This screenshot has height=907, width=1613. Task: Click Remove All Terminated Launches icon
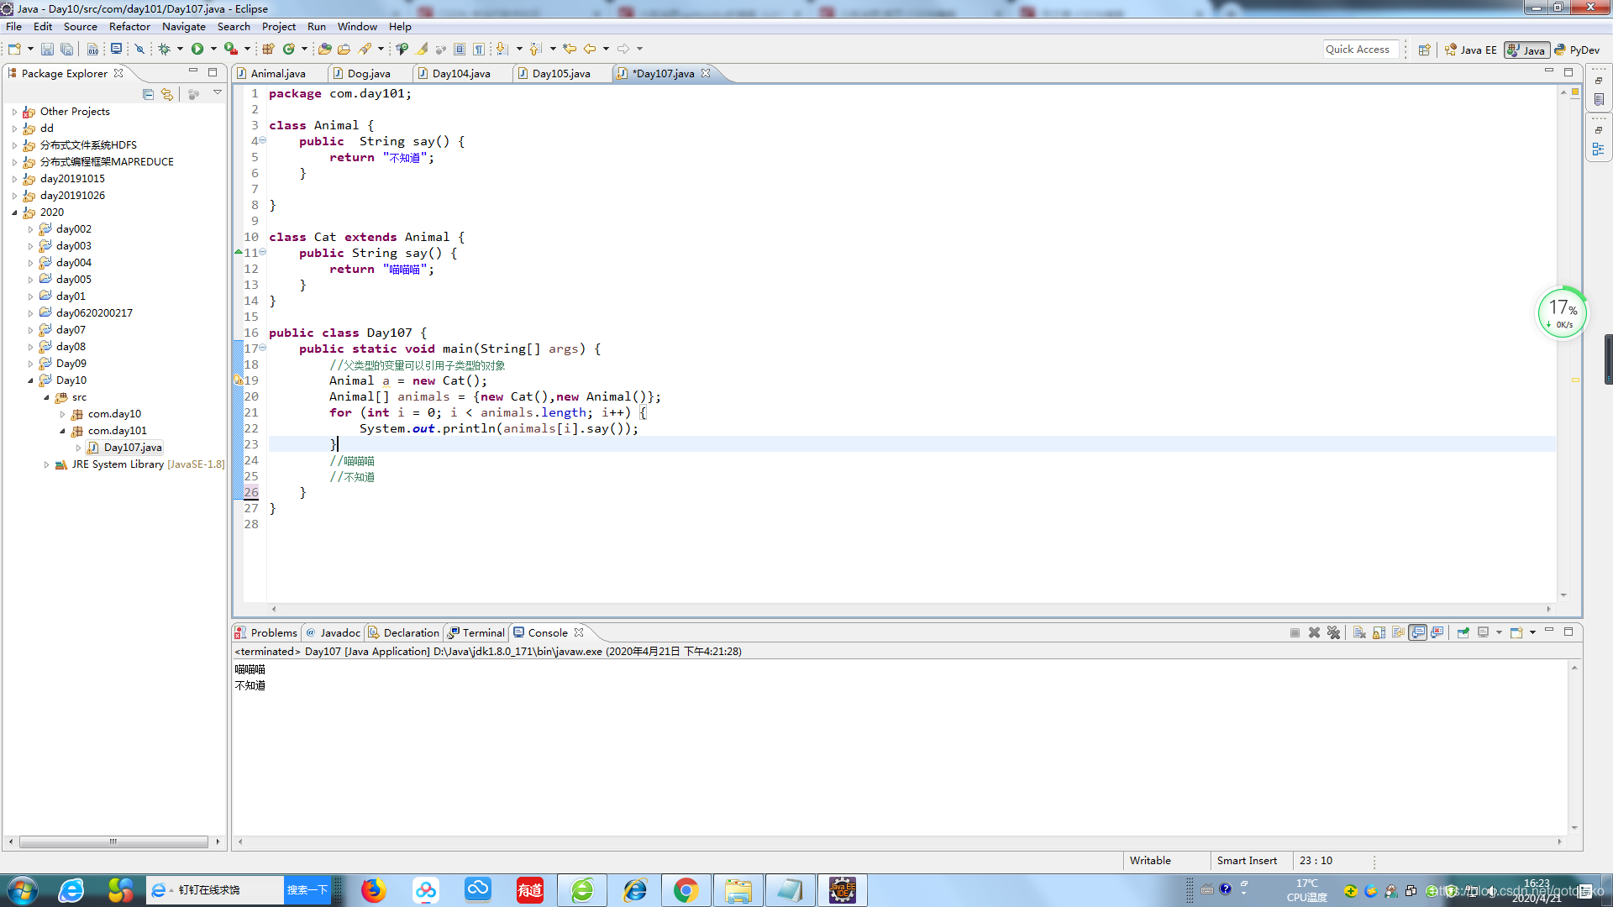click(x=1333, y=633)
